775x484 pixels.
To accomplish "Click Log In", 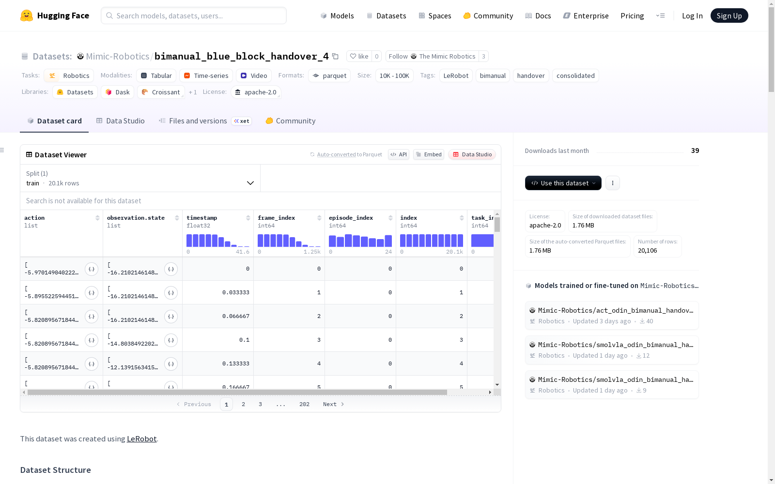I will (x=692, y=15).
